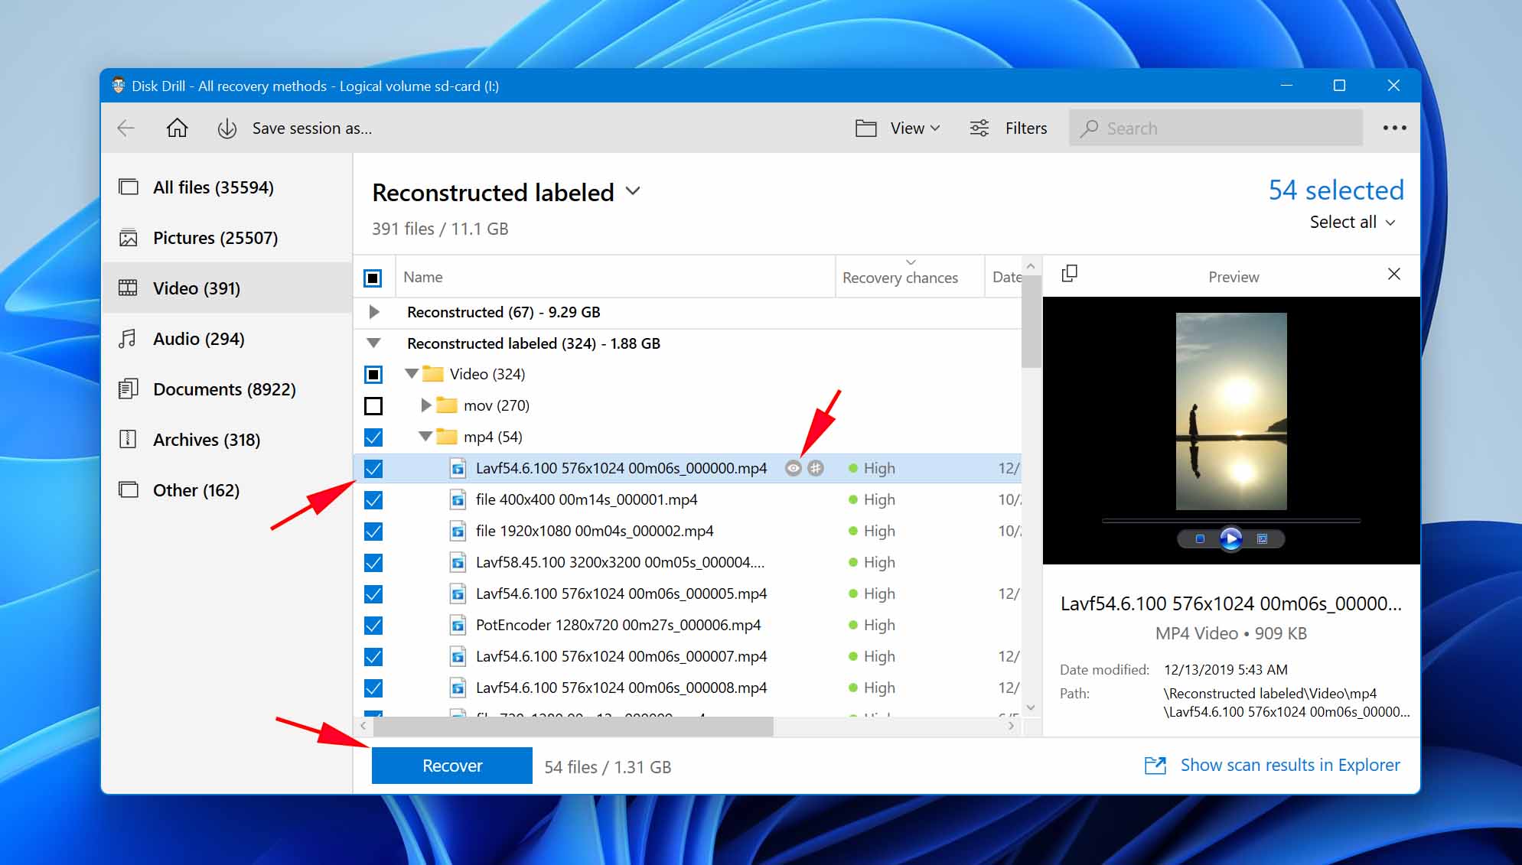1522x865 pixels.
Task: Stop the video preview playback
Action: click(1200, 539)
